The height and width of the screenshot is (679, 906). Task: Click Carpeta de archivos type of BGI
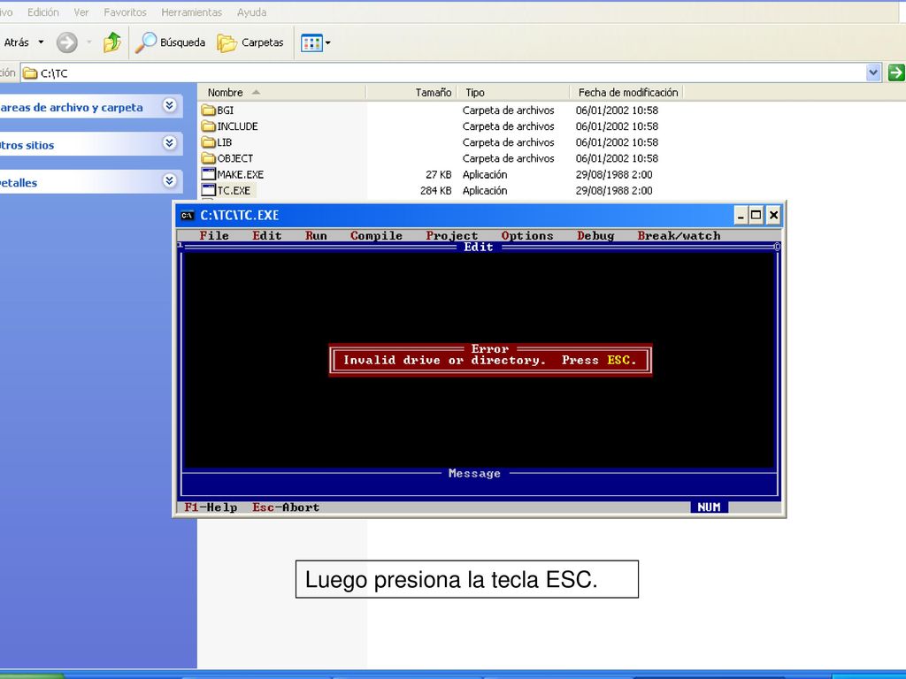tap(509, 111)
